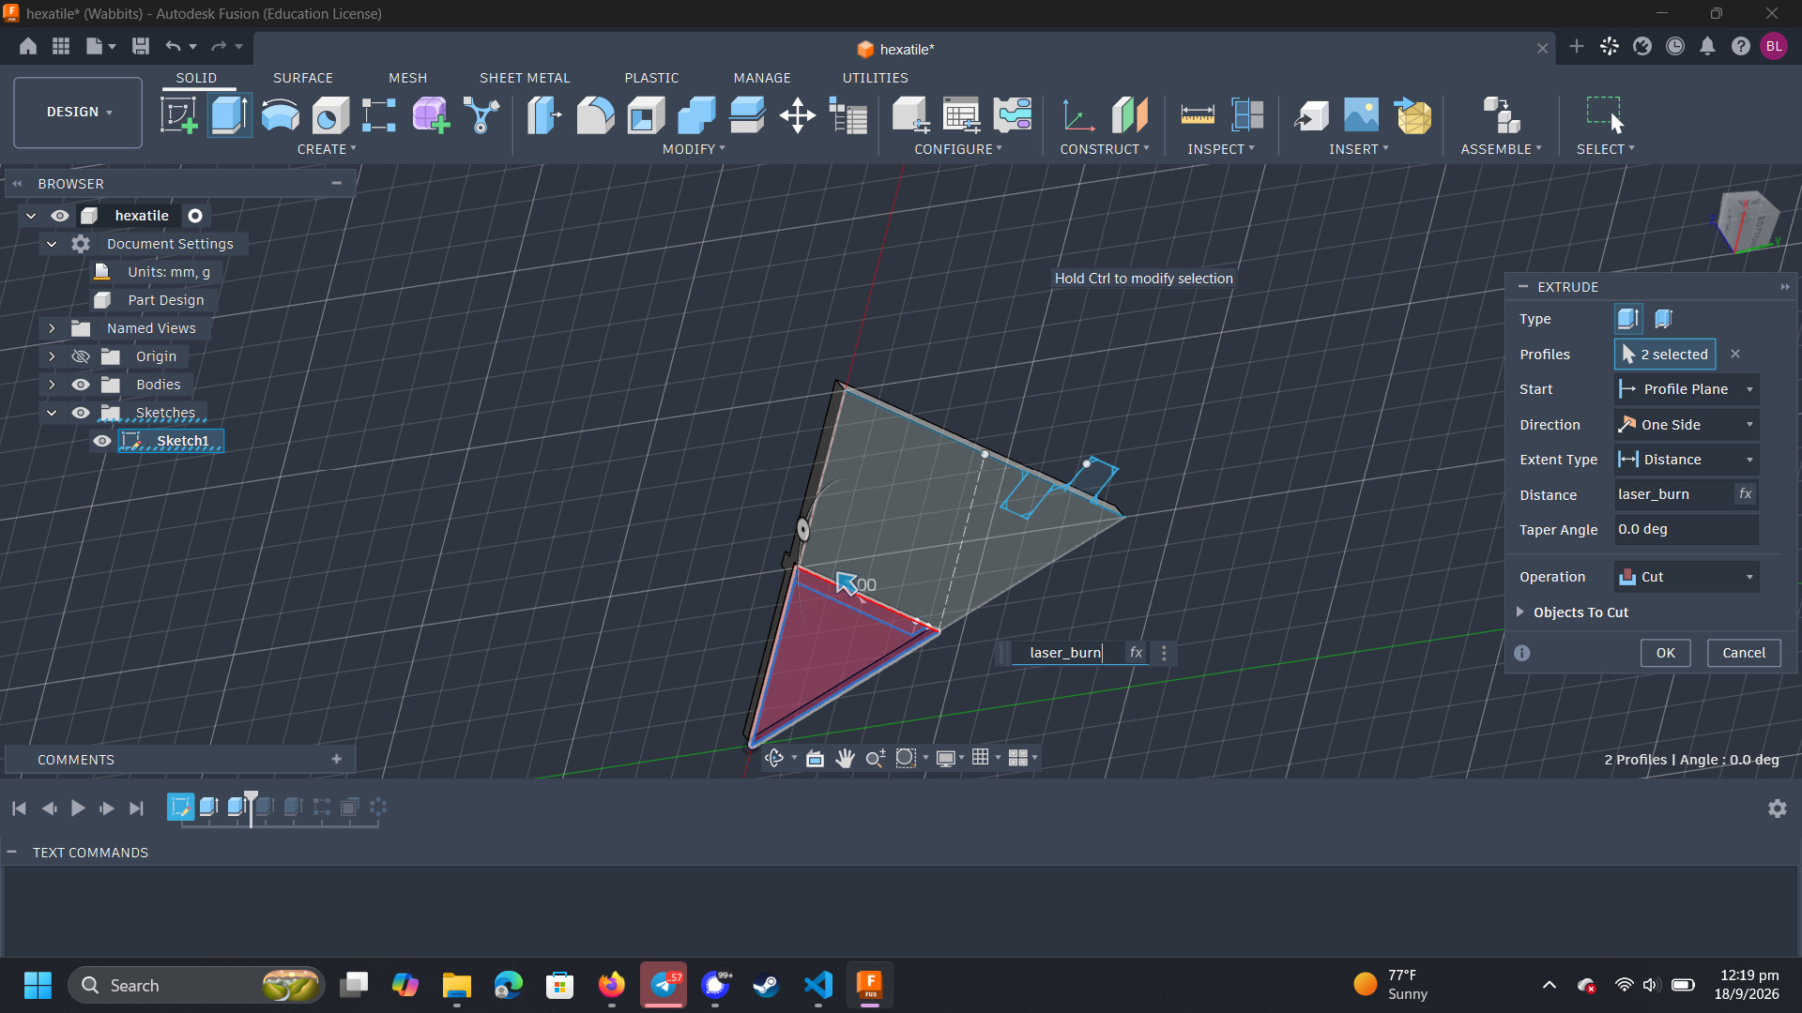Hide the Bodies folder
Viewport: 1802px width, 1013px height.
pos(81,385)
